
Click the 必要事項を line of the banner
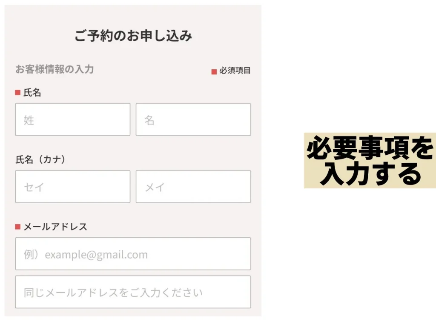(370, 149)
